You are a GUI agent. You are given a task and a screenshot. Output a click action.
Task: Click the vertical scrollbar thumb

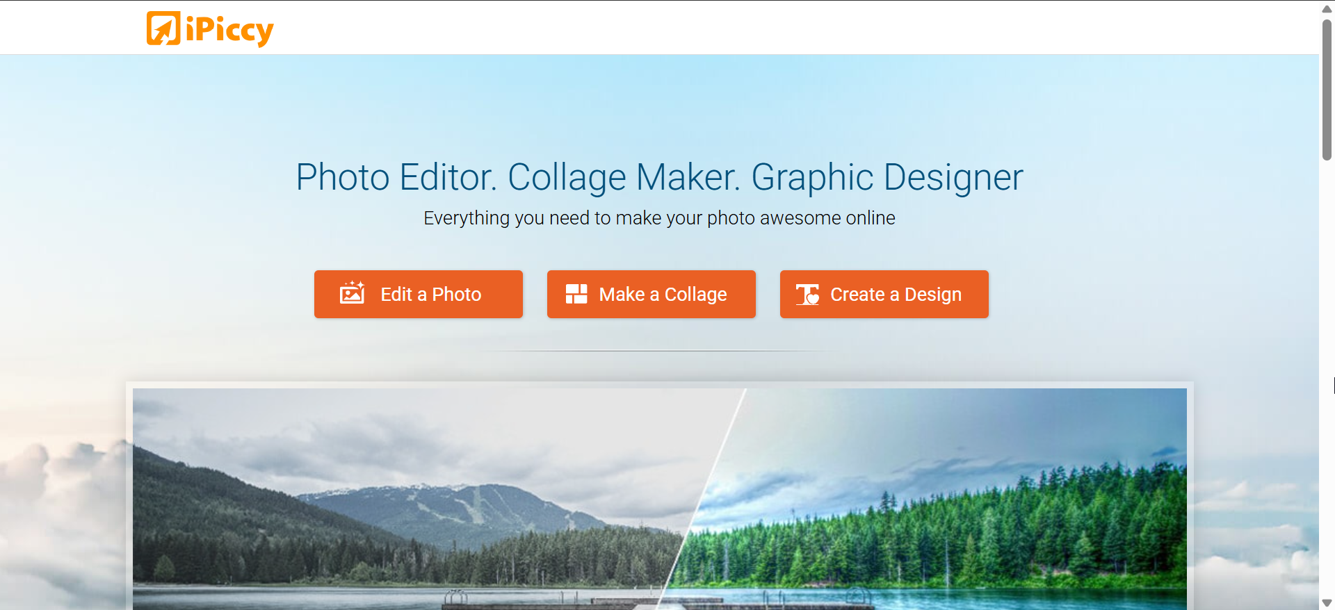tap(1327, 90)
